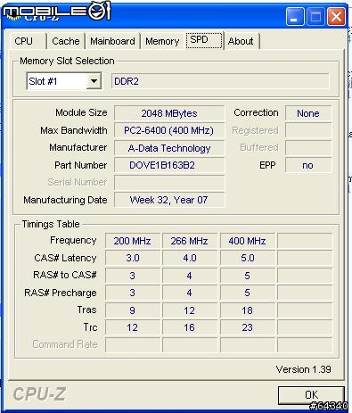Click CAS# Latency value 5.0

[247, 258]
